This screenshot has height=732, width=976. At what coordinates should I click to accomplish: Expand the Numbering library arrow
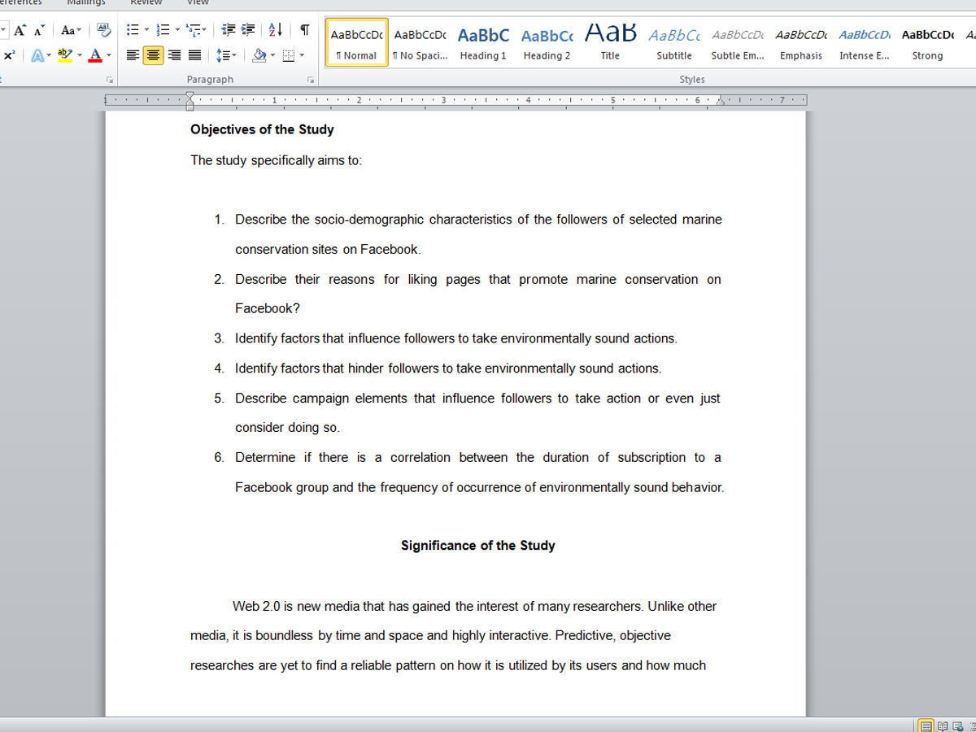point(177,30)
